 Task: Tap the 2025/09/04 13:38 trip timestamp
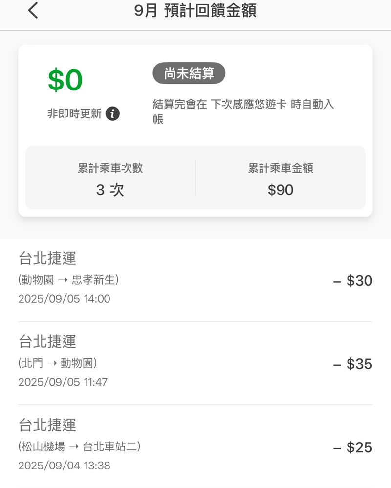coord(64,466)
